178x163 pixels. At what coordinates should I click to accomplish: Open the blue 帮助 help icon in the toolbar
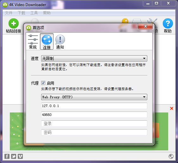(168, 23)
